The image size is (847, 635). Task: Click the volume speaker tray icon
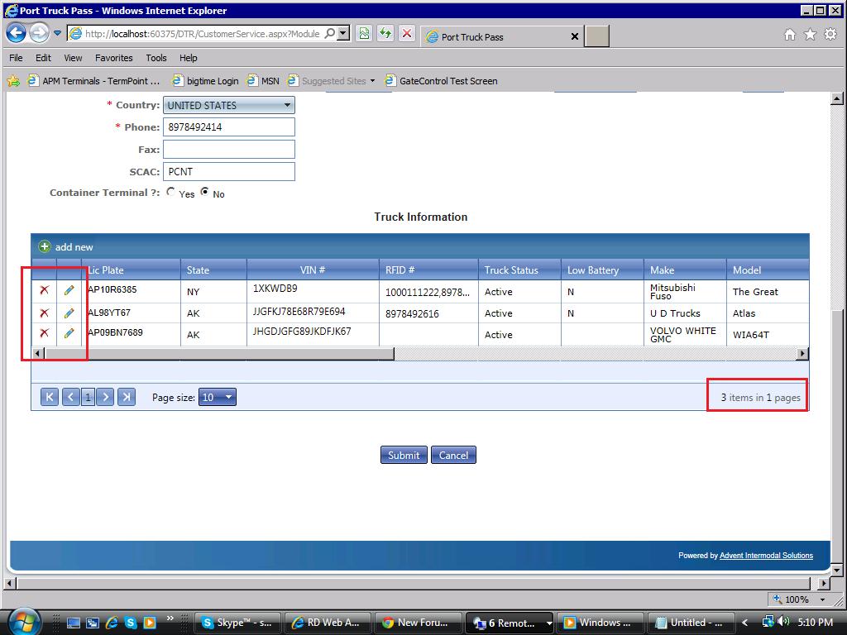click(x=784, y=622)
